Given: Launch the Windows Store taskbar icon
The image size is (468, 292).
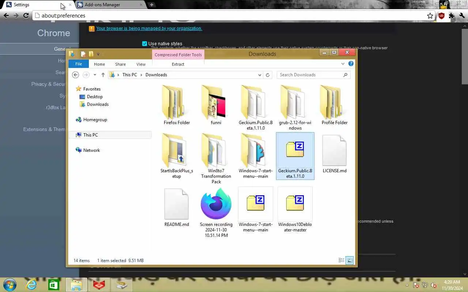Looking at the screenshot, I should click(x=54, y=285).
